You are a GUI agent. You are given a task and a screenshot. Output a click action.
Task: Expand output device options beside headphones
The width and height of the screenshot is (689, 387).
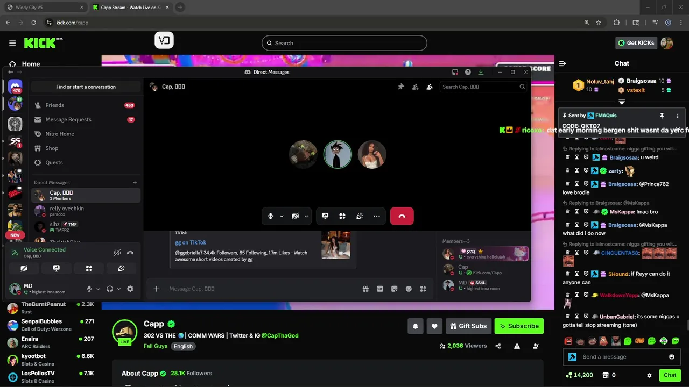pyautogui.click(x=118, y=289)
